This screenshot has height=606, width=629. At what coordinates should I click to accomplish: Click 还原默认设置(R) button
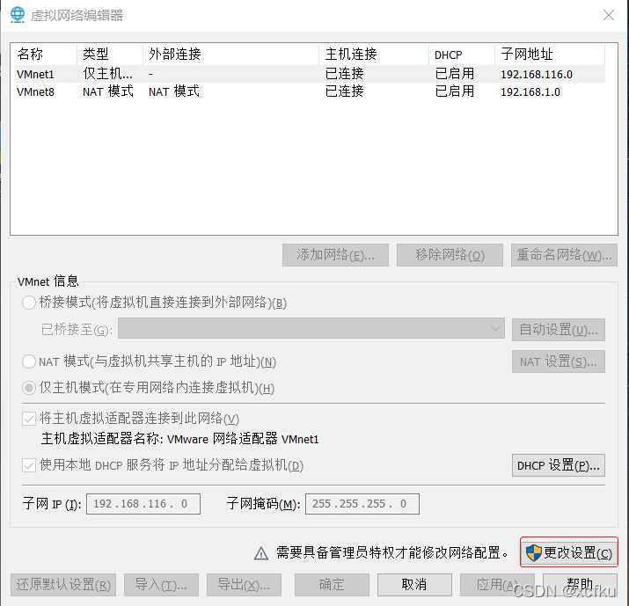click(63, 585)
